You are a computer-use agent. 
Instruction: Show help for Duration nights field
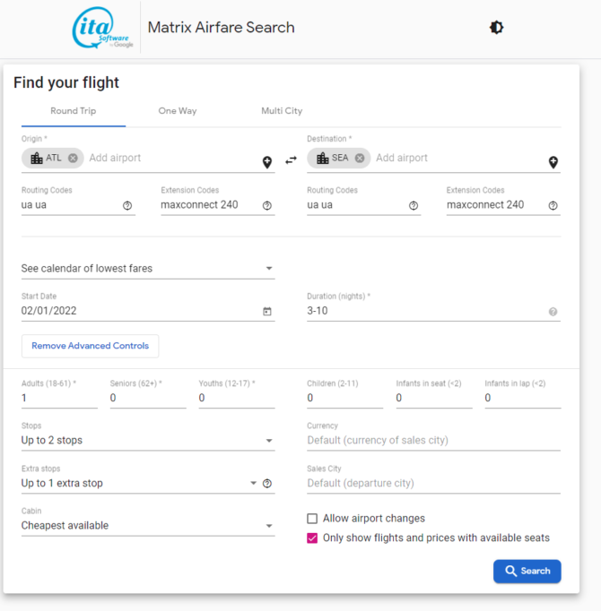pyautogui.click(x=553, y=312)
